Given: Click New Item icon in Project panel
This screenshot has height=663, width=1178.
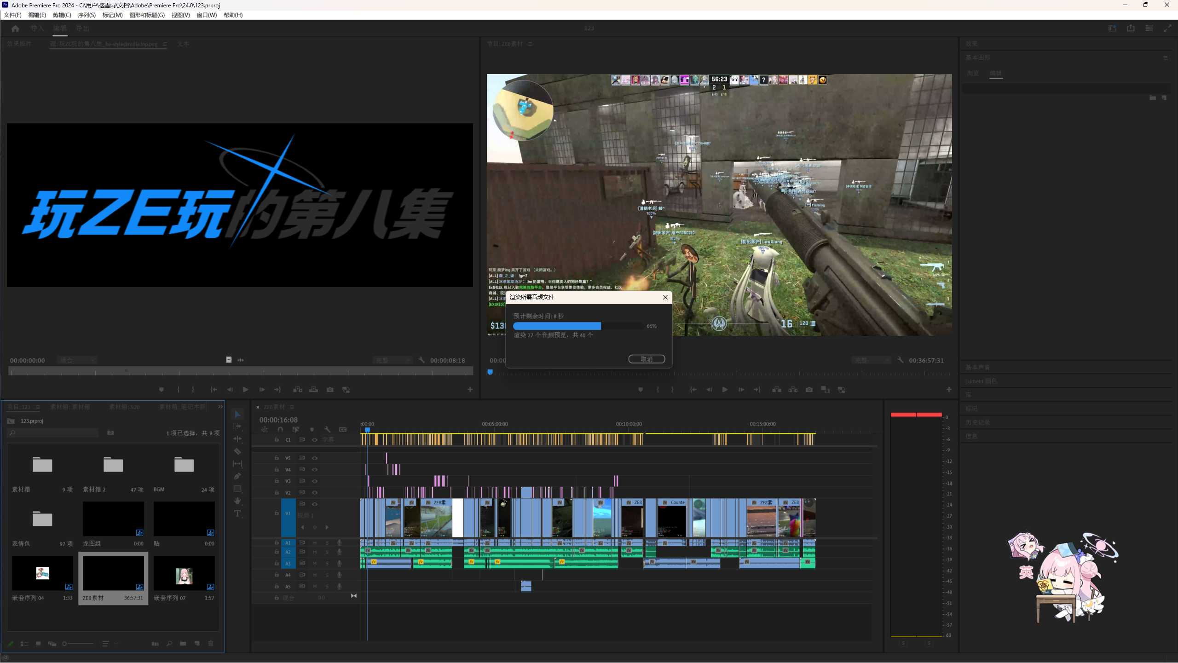Looking at the screenshot, I should (197, 644).
